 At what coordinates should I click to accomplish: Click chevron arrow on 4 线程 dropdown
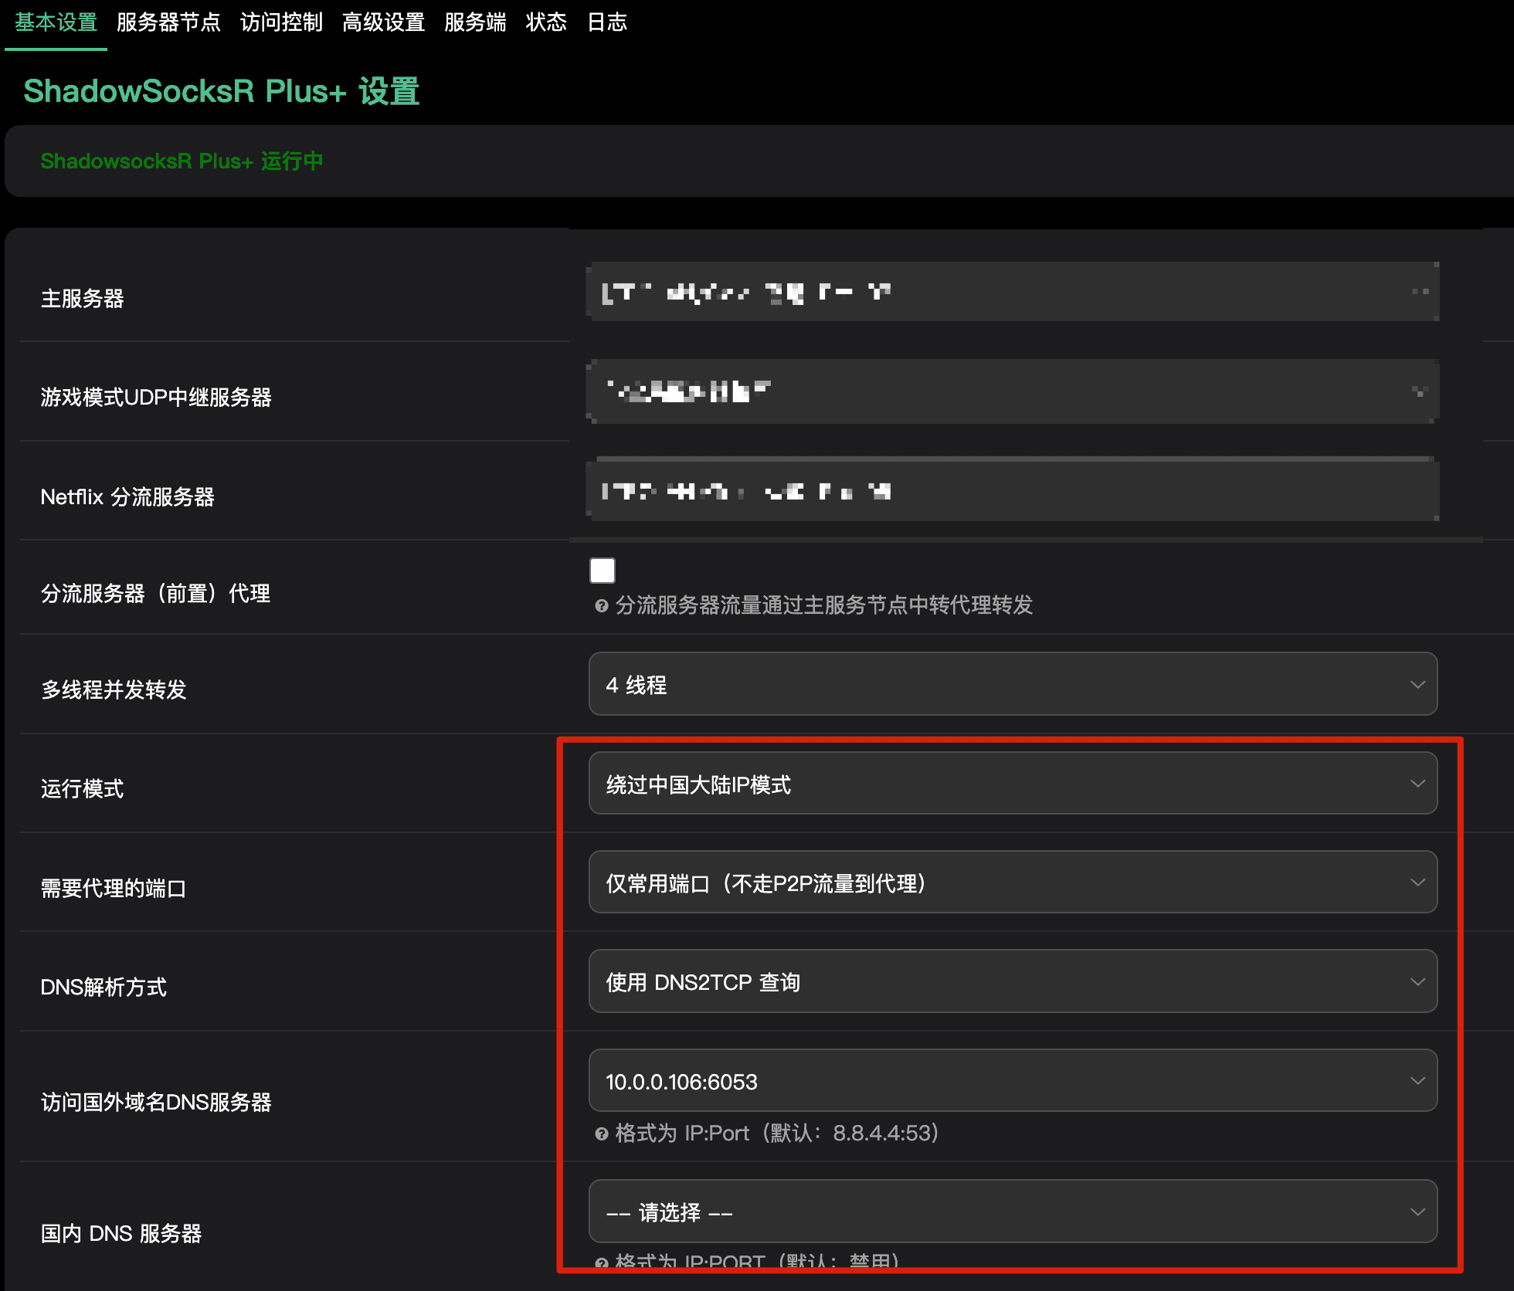[1417, 685]
